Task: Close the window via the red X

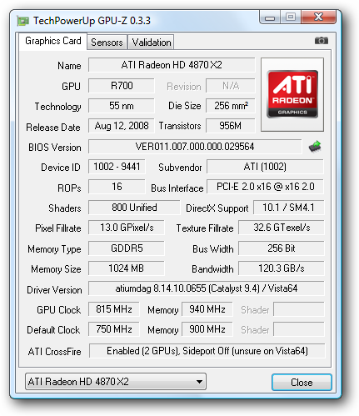Action: coord(318,18)
